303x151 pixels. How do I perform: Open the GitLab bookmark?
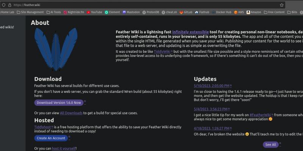(x=186, y=12)
